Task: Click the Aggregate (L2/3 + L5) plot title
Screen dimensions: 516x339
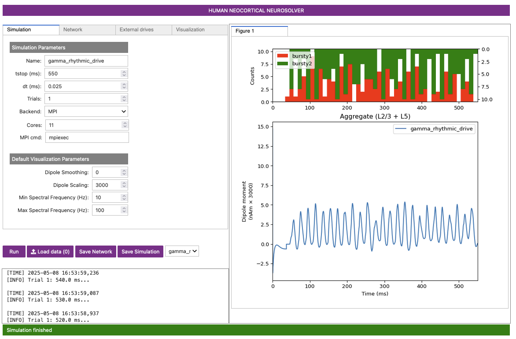Action: 375,117
